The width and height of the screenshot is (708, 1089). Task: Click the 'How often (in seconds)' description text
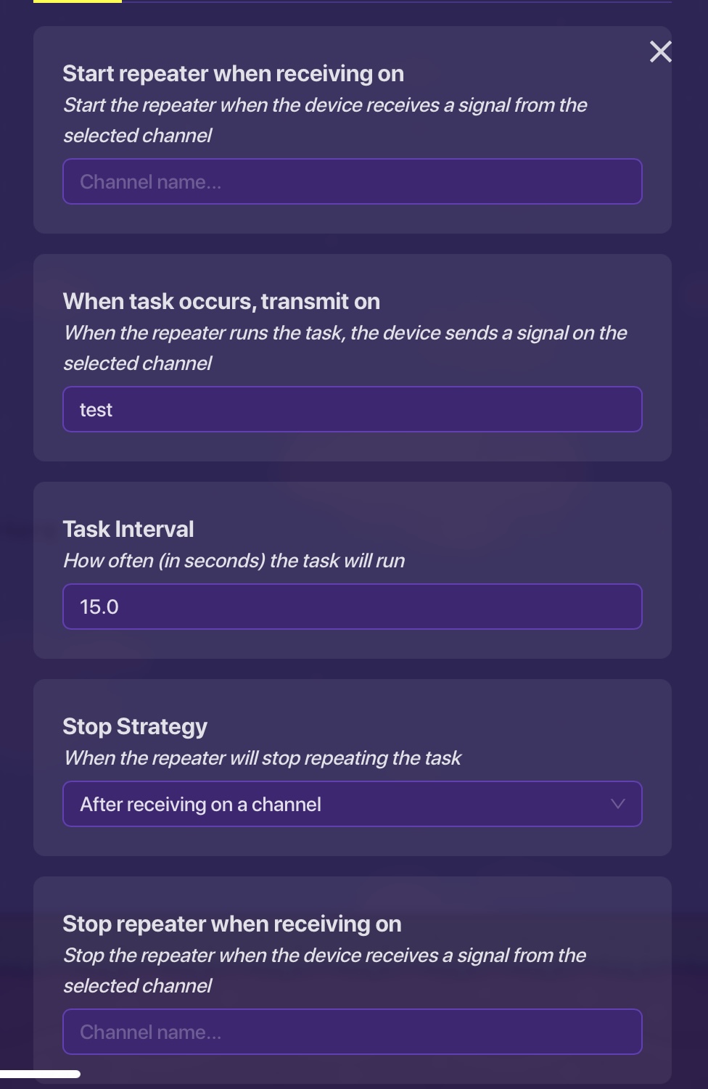click(x=234, y=560)
